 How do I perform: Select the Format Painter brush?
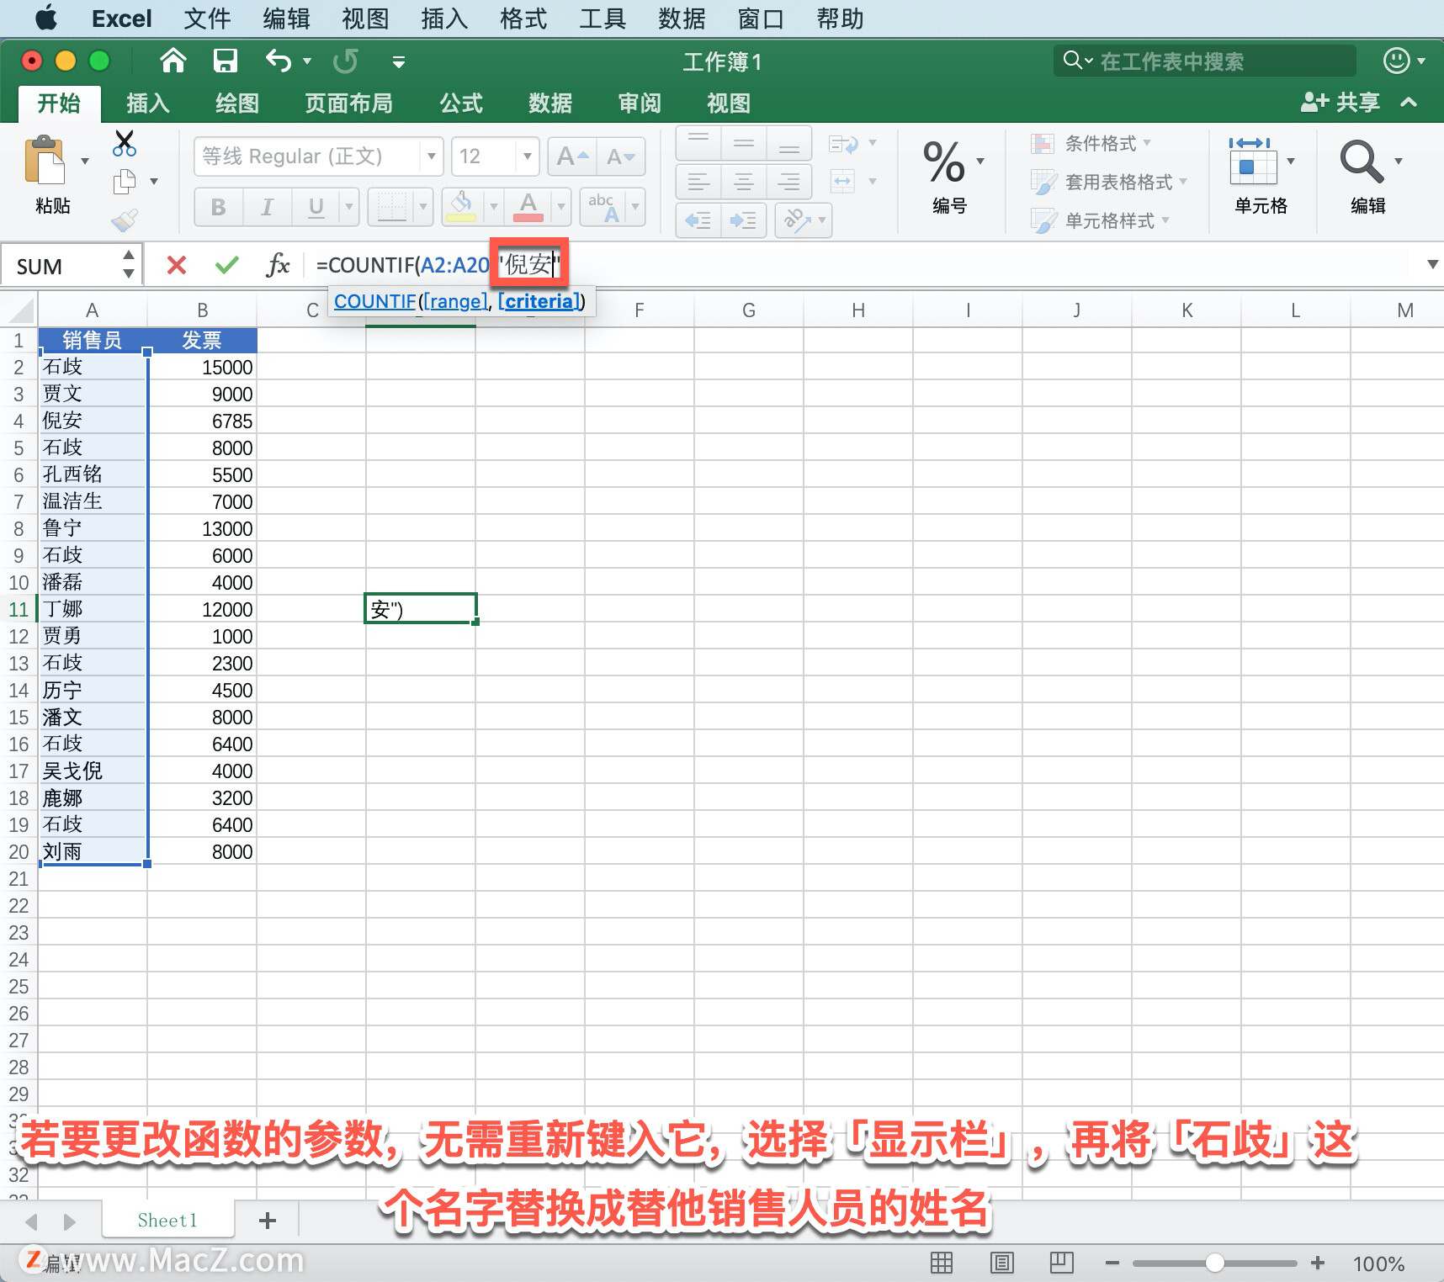tap(125, 220)
